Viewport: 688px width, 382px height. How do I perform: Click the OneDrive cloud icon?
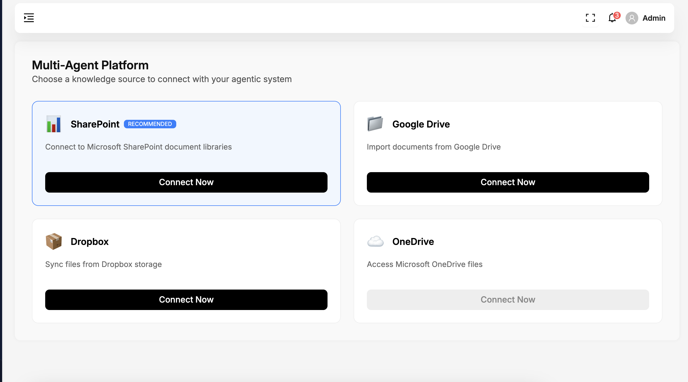point(375,241)
